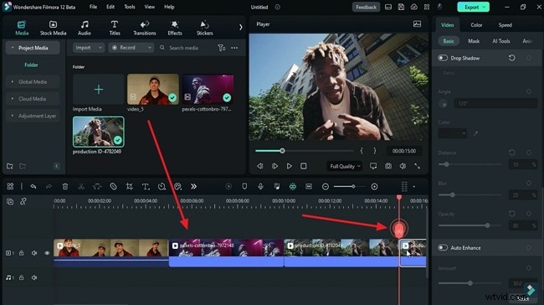The image size is (544, 305).
Task: Click the Play button in player
Action: pyautogui.click(x=289, y=167)
